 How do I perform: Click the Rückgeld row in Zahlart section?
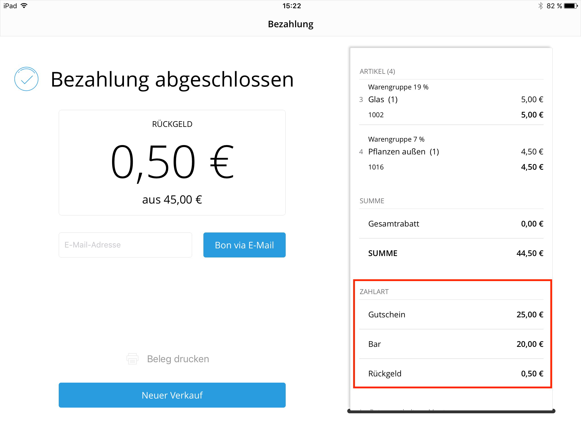[451, 374]
